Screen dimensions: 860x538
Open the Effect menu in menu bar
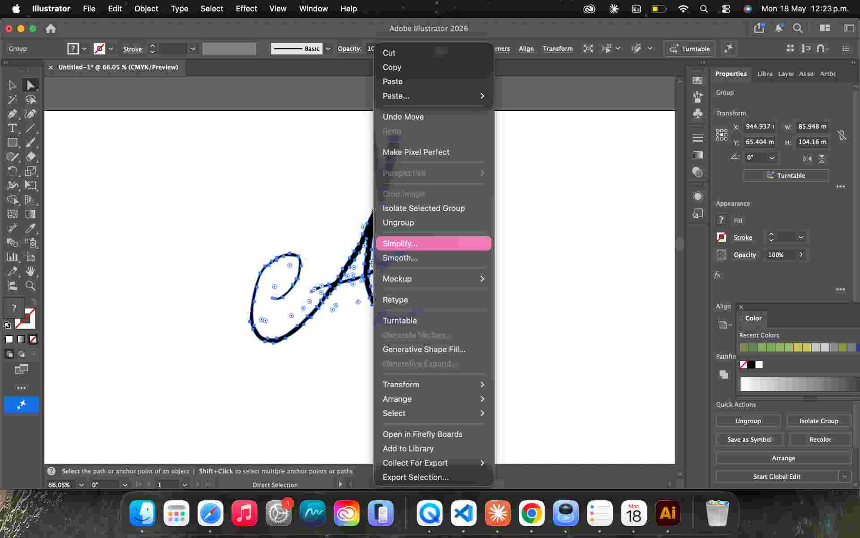point(246,9)
